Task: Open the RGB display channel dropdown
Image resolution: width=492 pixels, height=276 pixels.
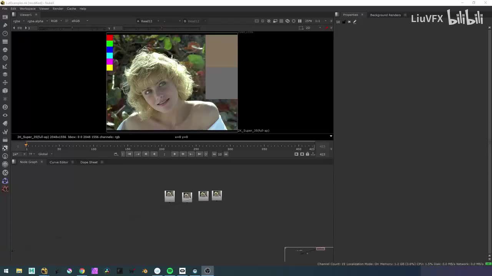Action: (x=56, y=21)
